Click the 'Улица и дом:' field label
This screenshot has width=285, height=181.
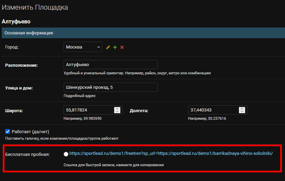(19, 88)
